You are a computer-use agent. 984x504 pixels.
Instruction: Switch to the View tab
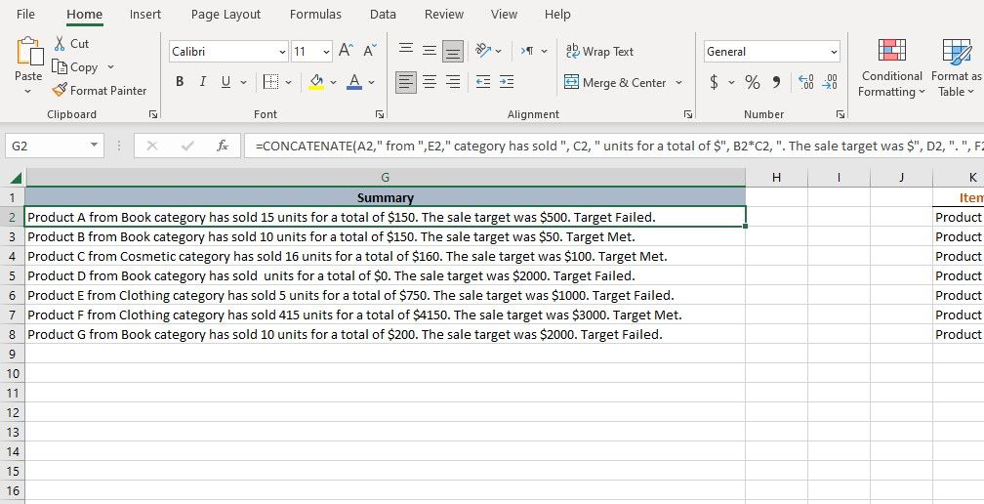[504, 14]
